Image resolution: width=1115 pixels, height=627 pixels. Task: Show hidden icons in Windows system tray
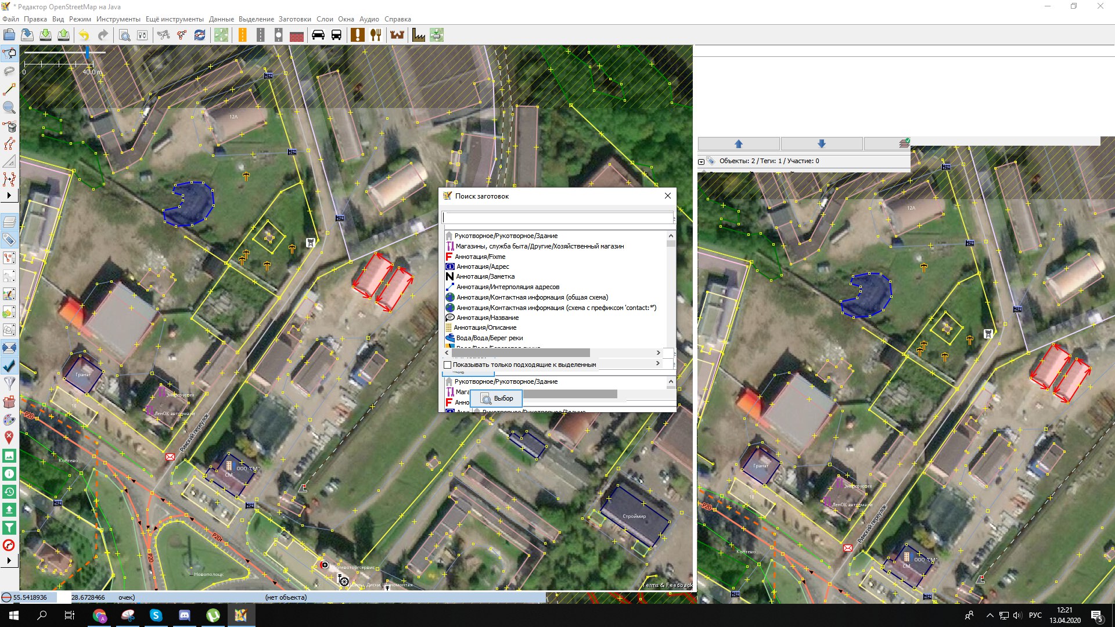click(990, 615)
